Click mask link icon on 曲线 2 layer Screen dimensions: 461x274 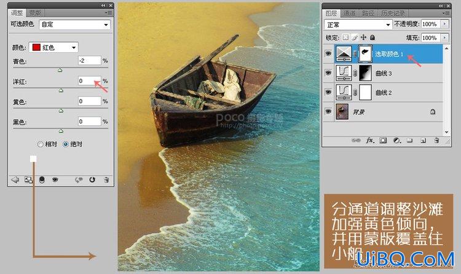pyautogui.click(x=355, y=93)
